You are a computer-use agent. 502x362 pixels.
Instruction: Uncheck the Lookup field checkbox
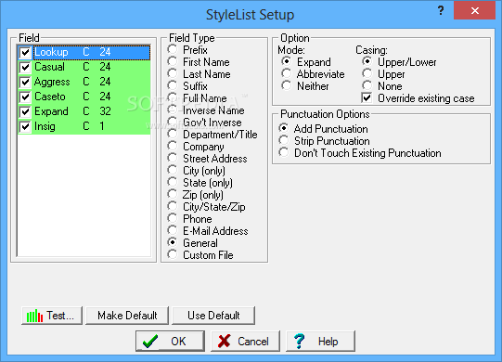click(x=25, y=53)
